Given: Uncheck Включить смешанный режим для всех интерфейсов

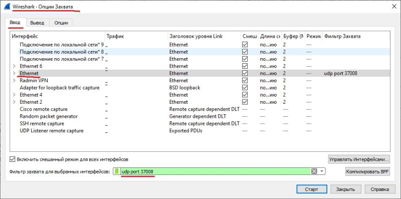Looking at the screenshot, I should coord(12,159).
